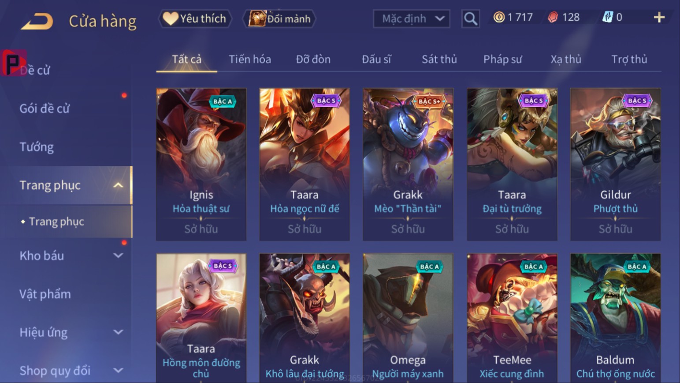680x383 pixels.
Task: Switch to the Sát thủ tab
Action: pyautogui.click(x=439, y=59)
